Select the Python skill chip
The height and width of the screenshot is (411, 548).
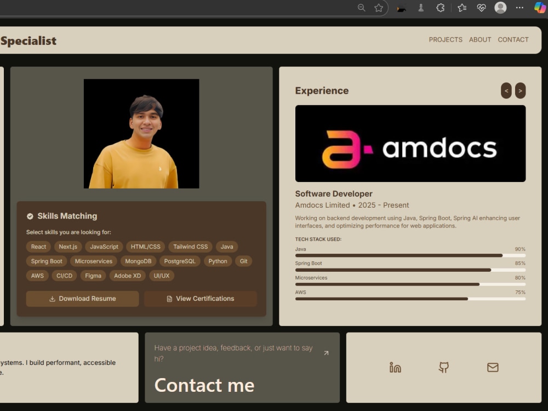coord(218,261)
